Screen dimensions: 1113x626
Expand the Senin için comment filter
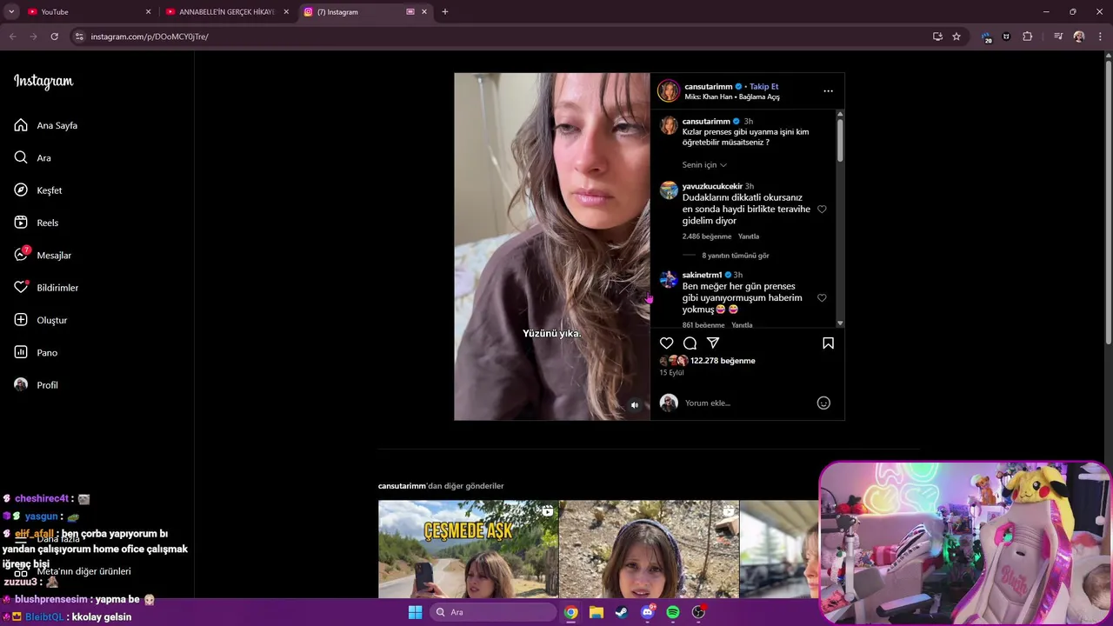coord(704,165)
